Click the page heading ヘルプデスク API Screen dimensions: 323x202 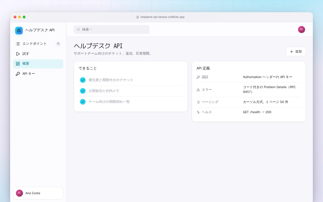click(x=98, y=46)
